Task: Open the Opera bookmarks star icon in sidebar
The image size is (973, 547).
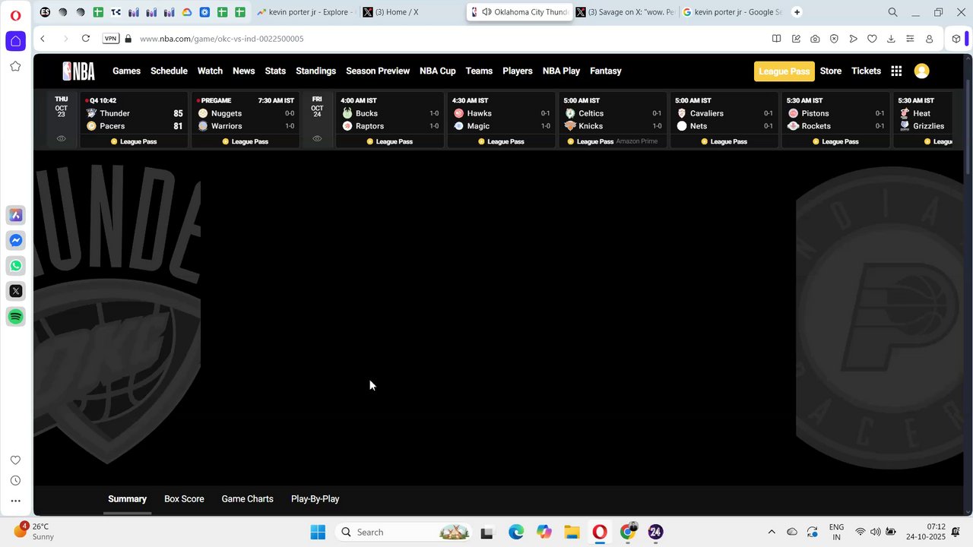Action: click(x=15, y=66)
